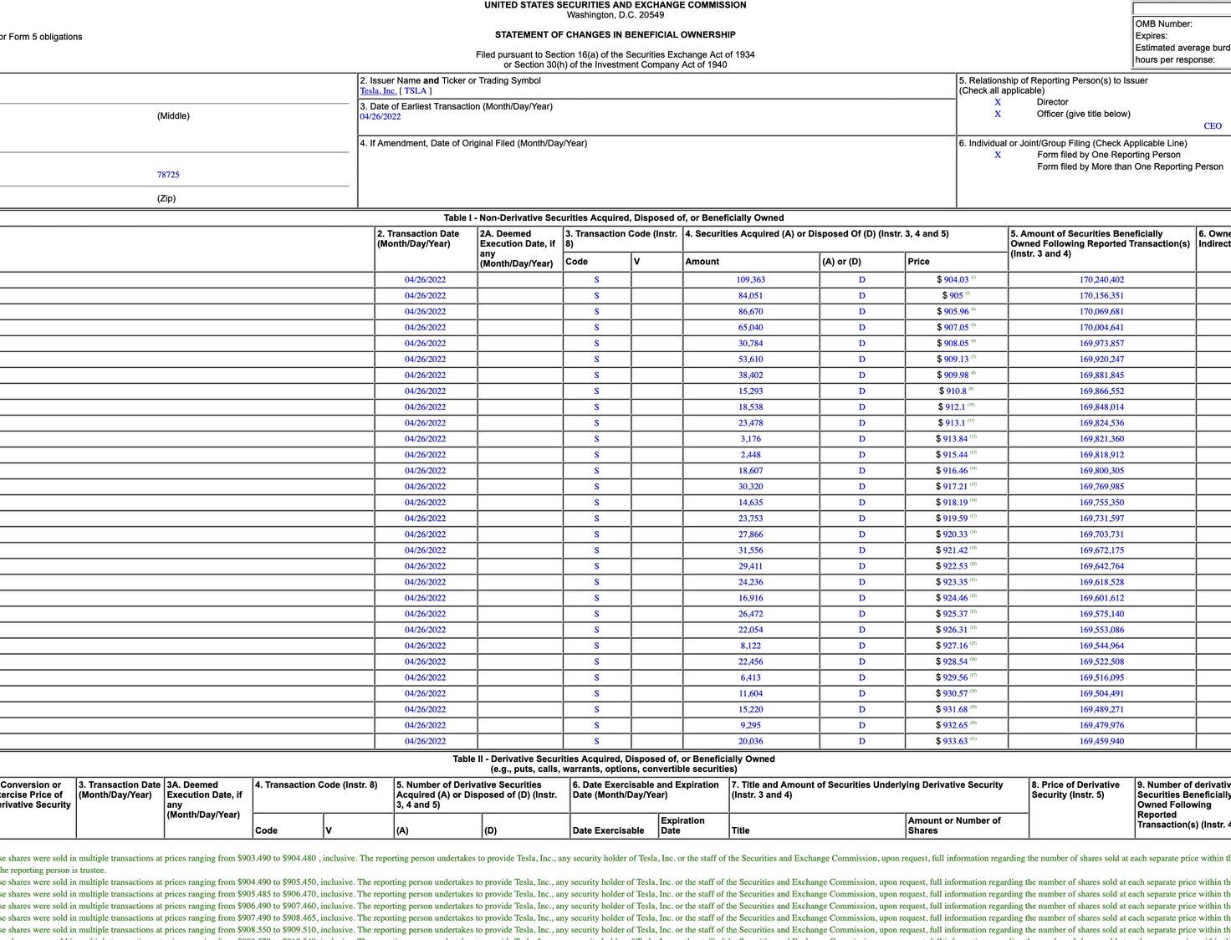
Task: Select the amount 65,040
Action: (751, 328)
